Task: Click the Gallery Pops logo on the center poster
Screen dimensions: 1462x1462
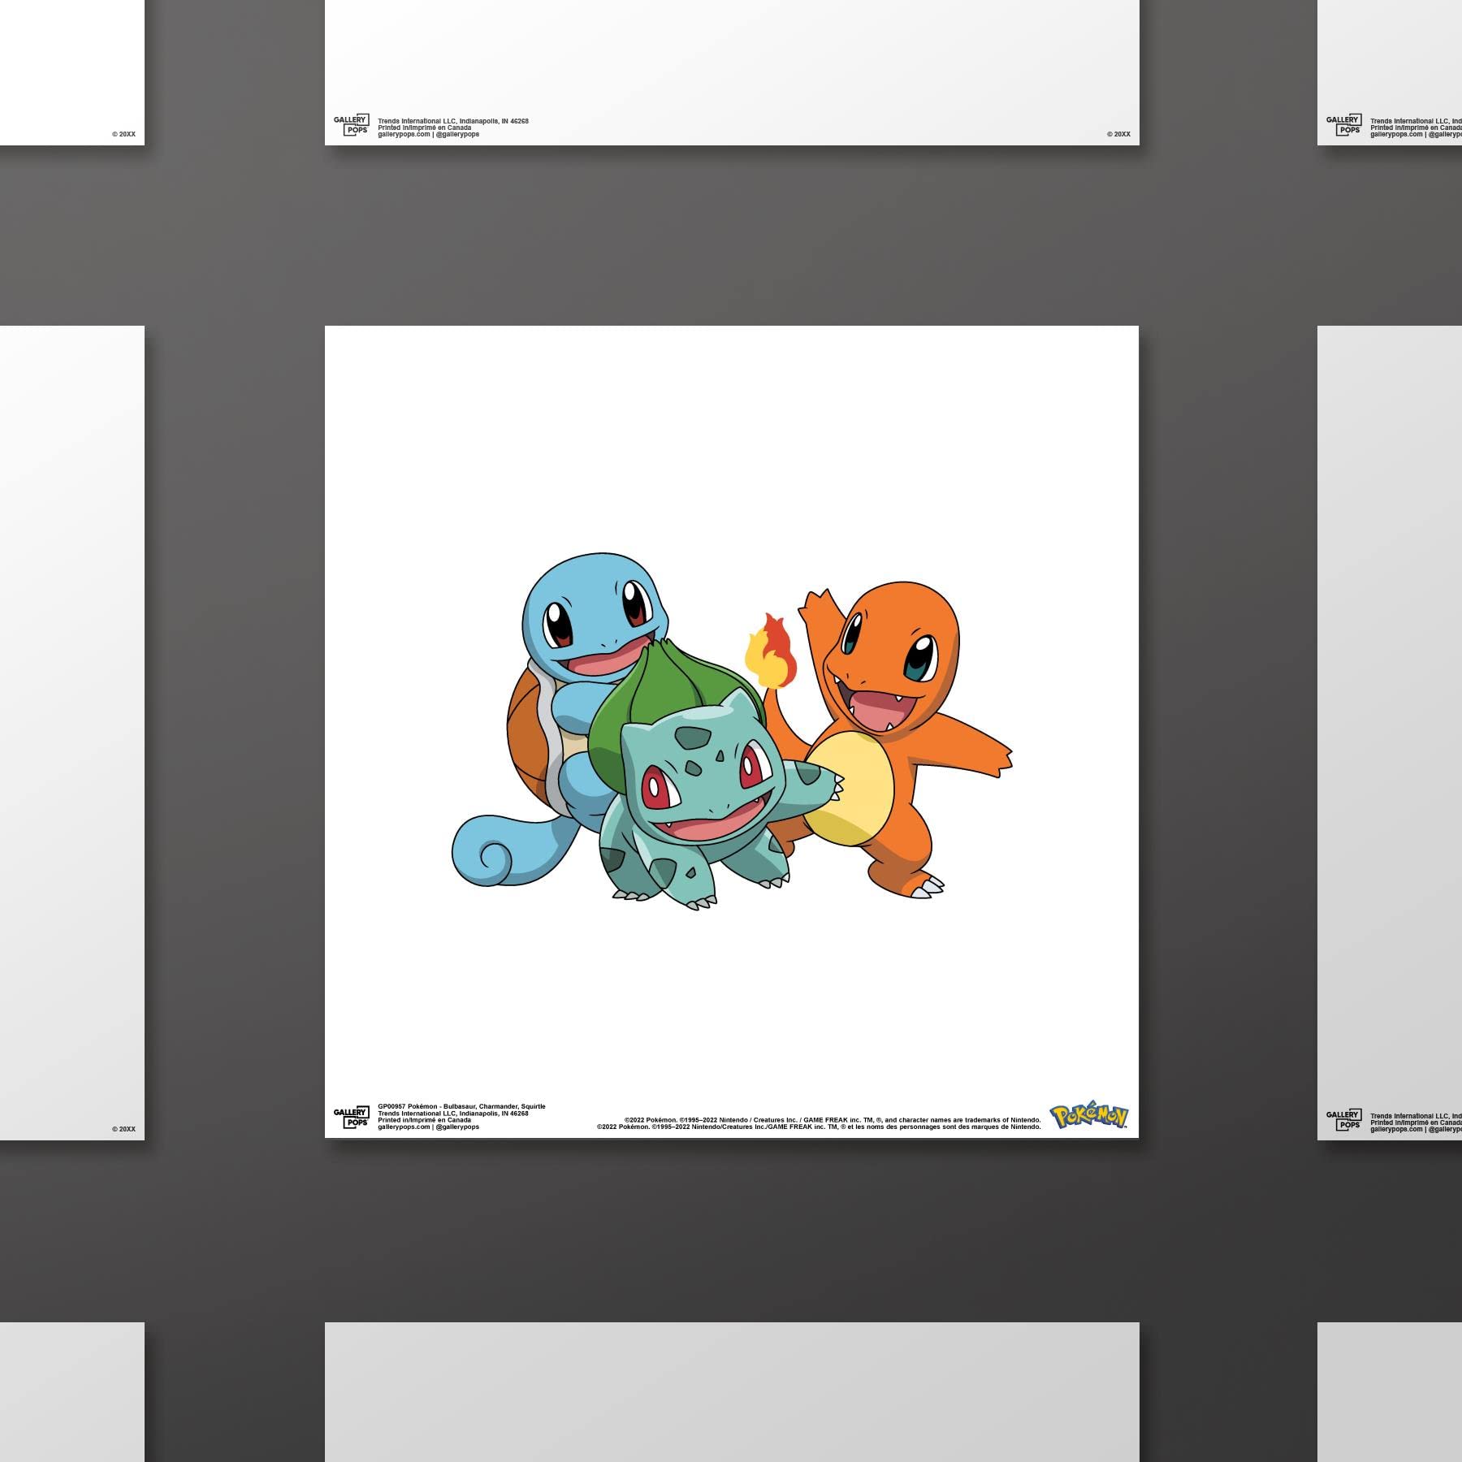Action: pyautogui.click(x=351, y=1118)
